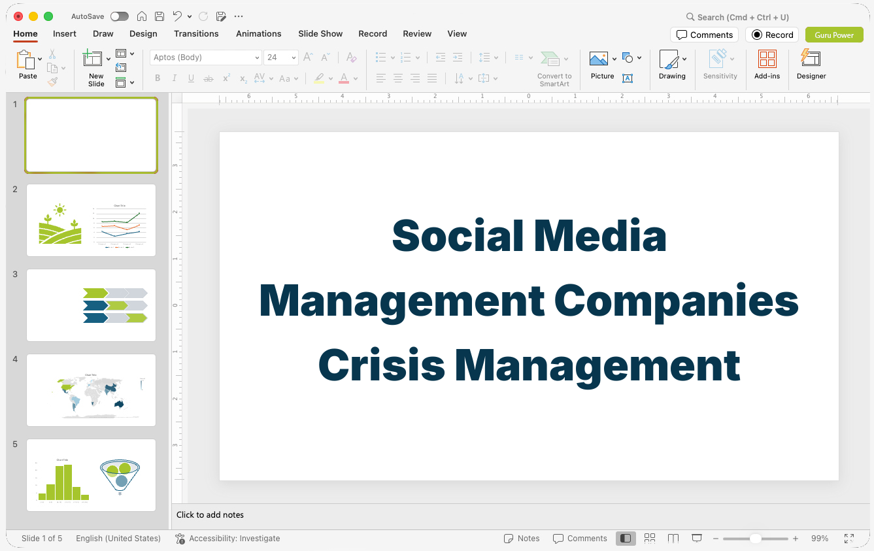Image resolution: width=874 pixels, height=551 pixels.
Task: Expand the Undo history arrow
Action: (190, 16)
